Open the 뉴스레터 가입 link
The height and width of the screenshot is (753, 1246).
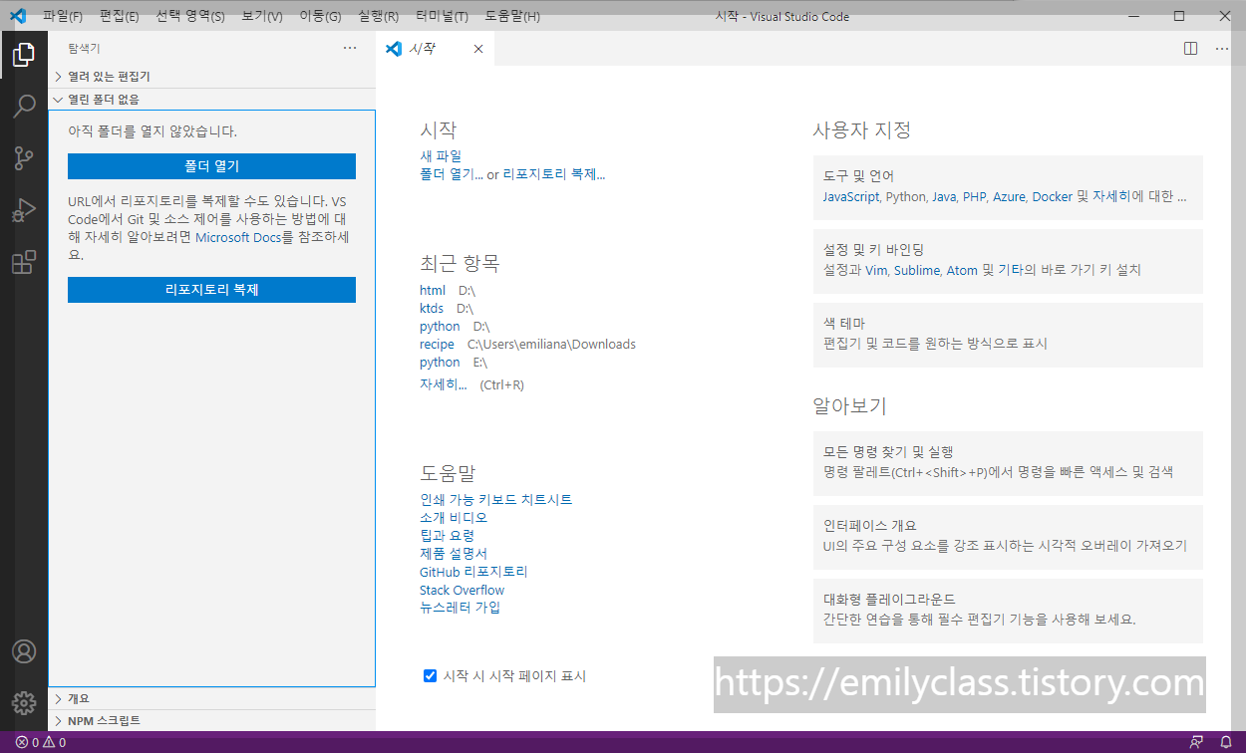click(460, 608)
